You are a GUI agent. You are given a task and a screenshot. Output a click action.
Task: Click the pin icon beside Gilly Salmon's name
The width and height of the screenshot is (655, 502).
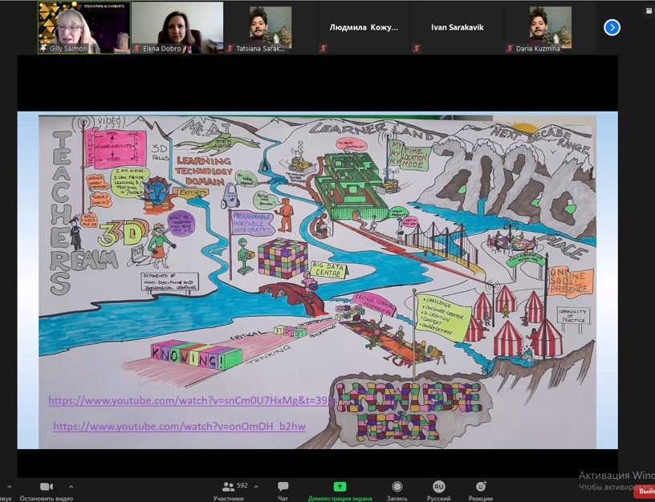(x=43, y=48)
